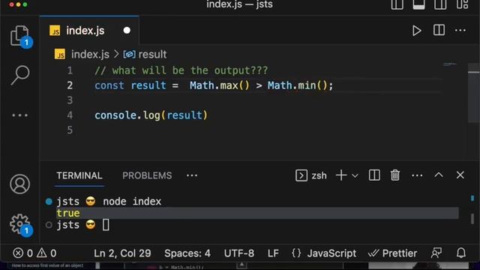Click the Math.min() call in code
This screenshot has width=480, height=270.
point(298,85)
